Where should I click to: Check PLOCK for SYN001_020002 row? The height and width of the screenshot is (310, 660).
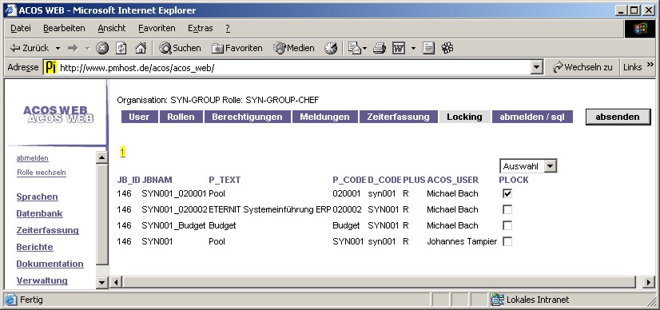click(507, 209)
